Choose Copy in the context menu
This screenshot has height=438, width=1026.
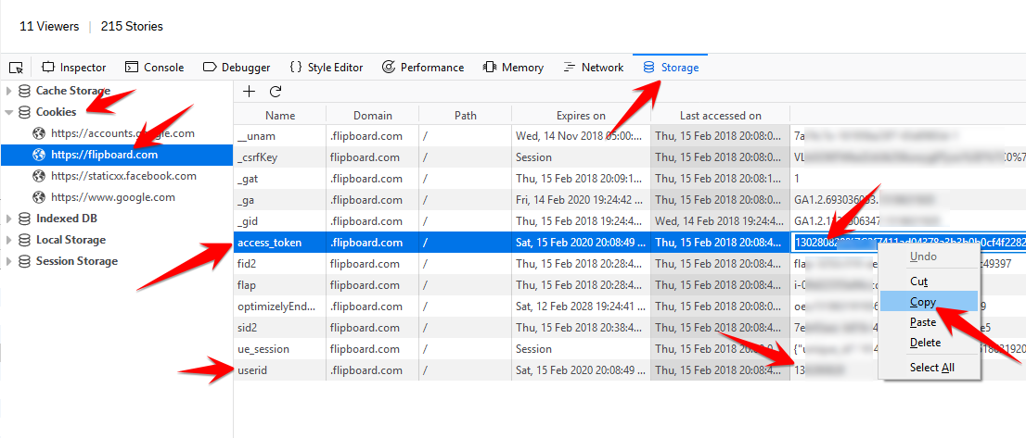[x=923, y=302]
